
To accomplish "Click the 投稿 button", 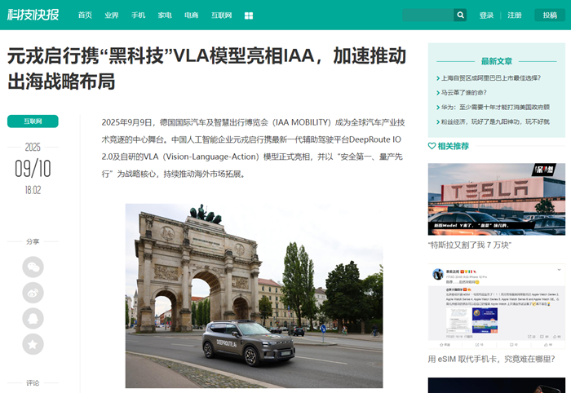I will pos(550,15).
